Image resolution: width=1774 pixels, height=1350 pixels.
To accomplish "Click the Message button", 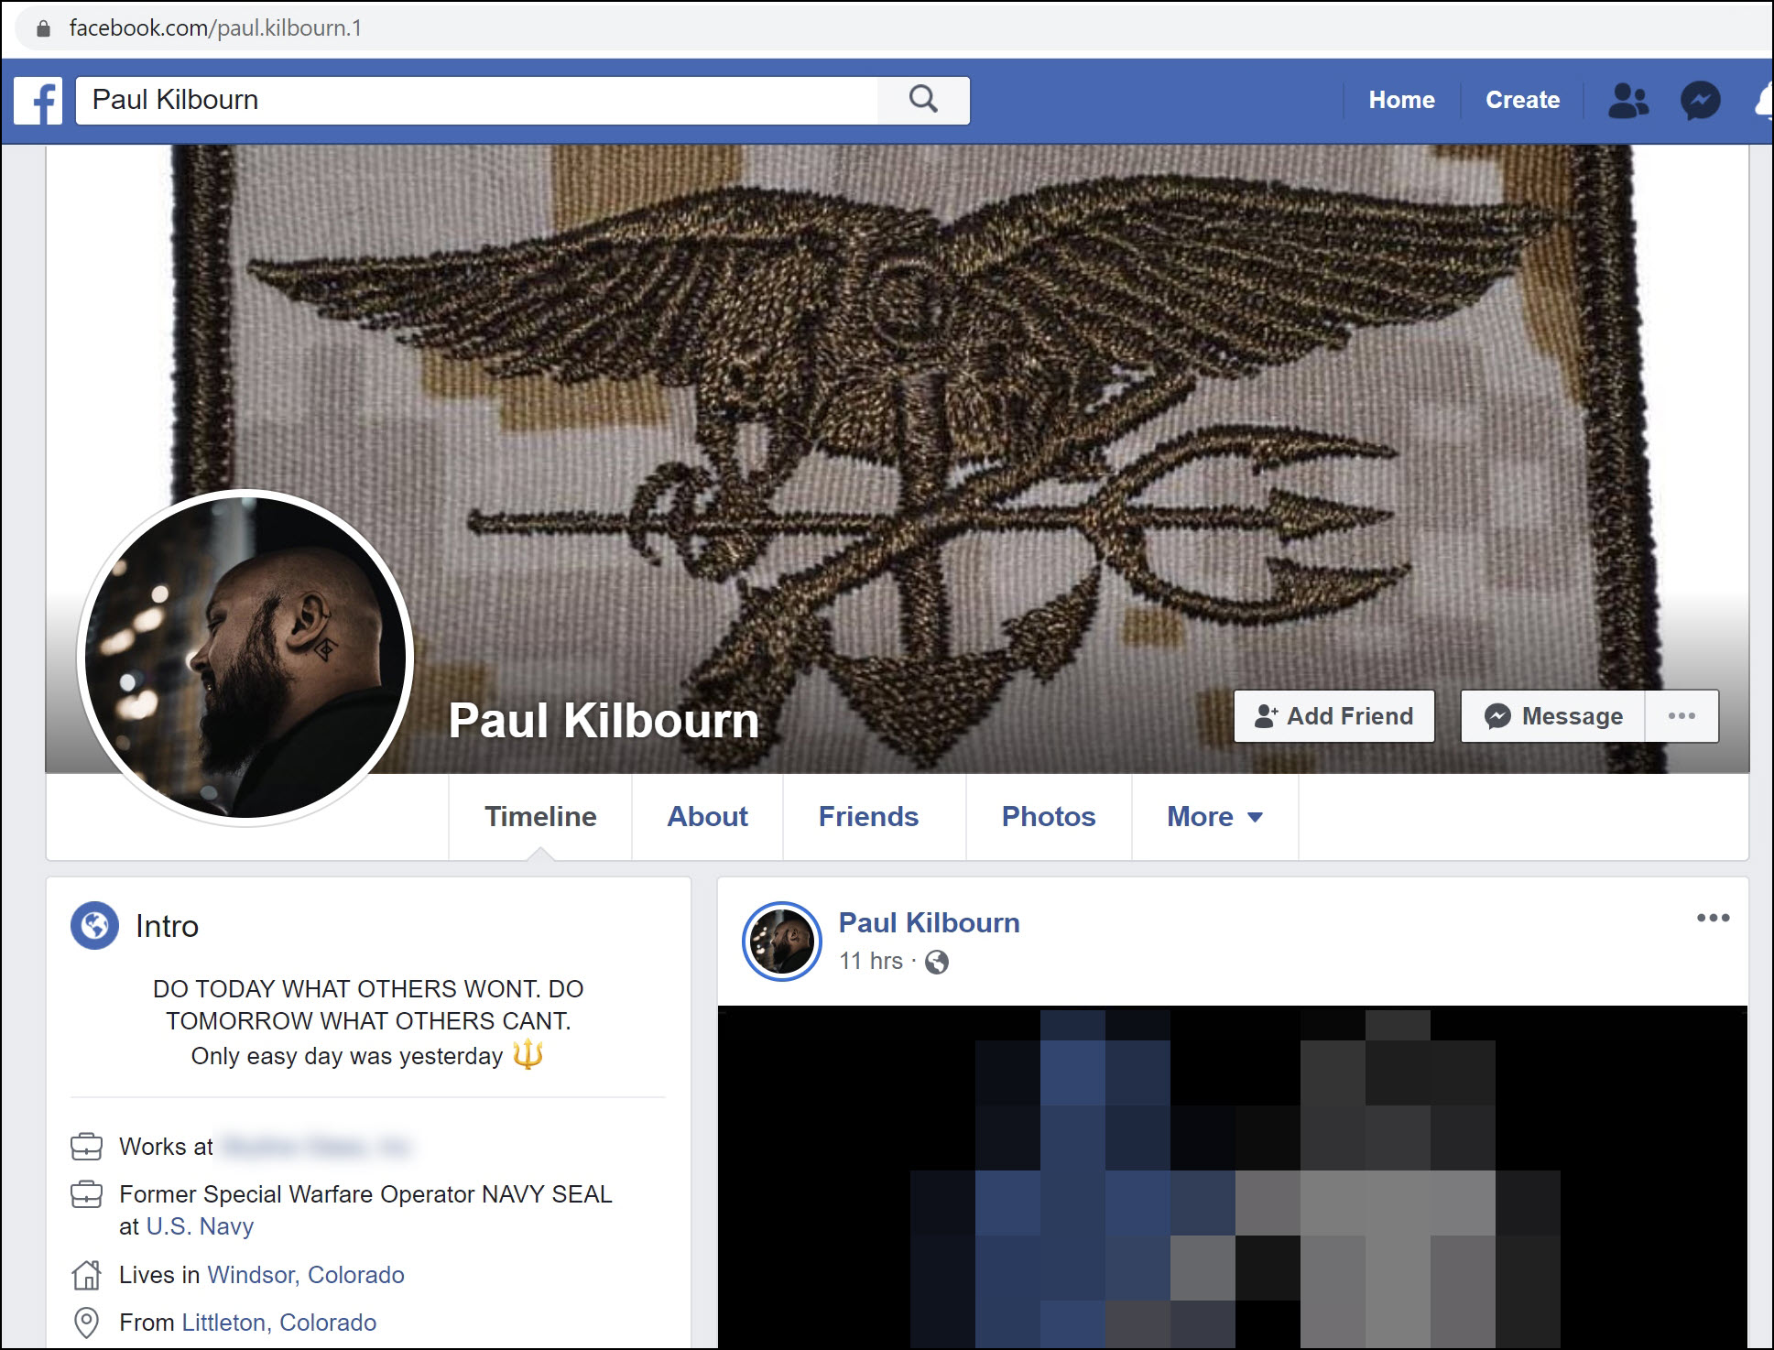I will click(x=1553, y=716).
